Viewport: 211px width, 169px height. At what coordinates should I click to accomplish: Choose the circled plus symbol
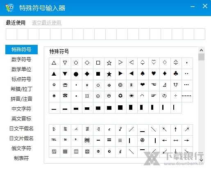[x=109, y=85]
